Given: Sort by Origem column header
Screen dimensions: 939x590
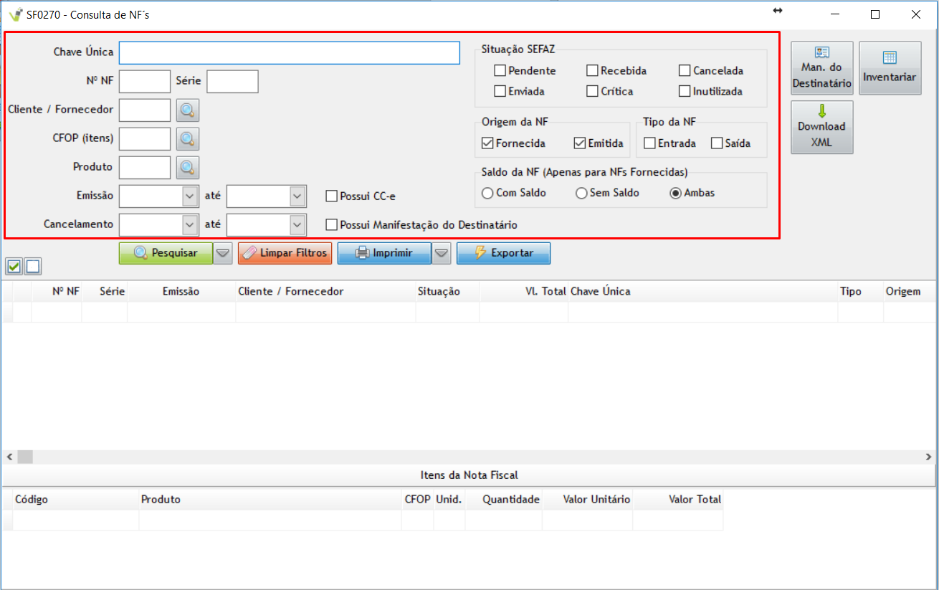Looking at the screenshot, I should click(x=910, y=292).
